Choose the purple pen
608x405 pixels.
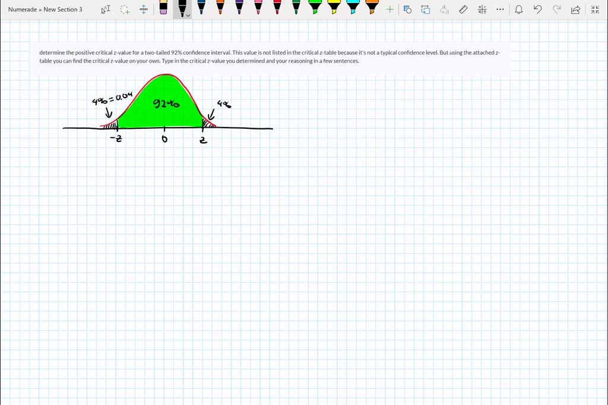click(x=239, y=7)
